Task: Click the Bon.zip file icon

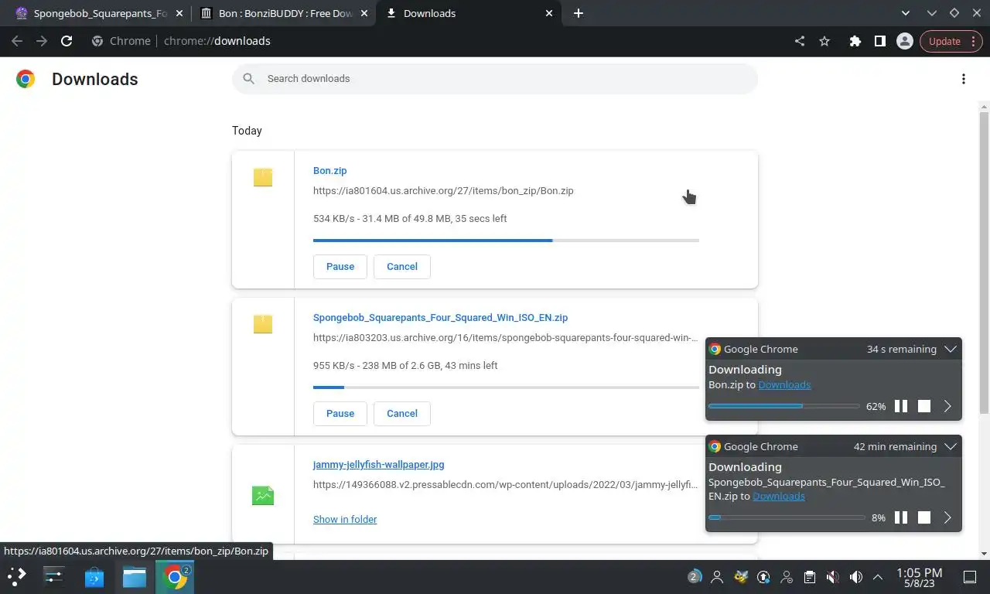Action: pyautogui.click(x=263, y=178)
